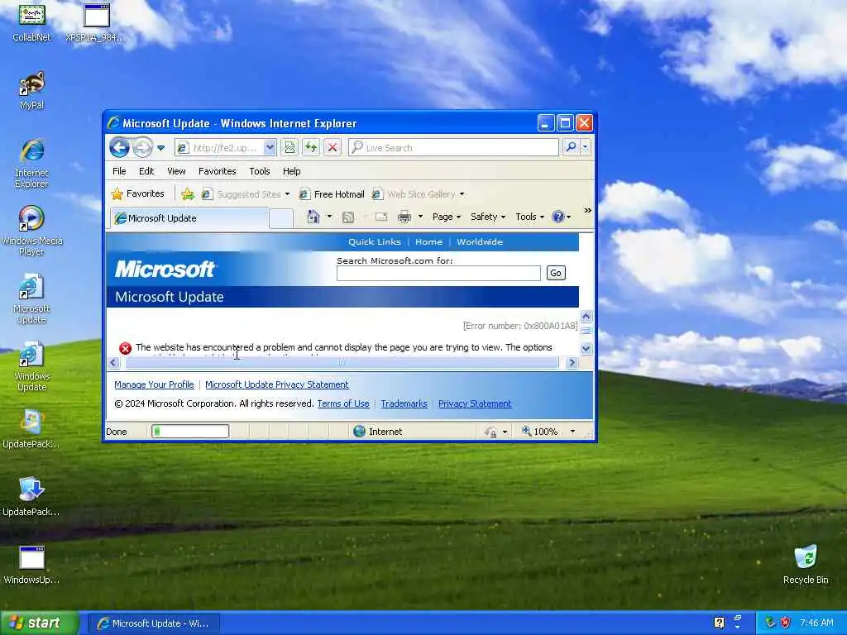Open zoom level 100% control
The image size is (847, 635).
tap(540, 432)
